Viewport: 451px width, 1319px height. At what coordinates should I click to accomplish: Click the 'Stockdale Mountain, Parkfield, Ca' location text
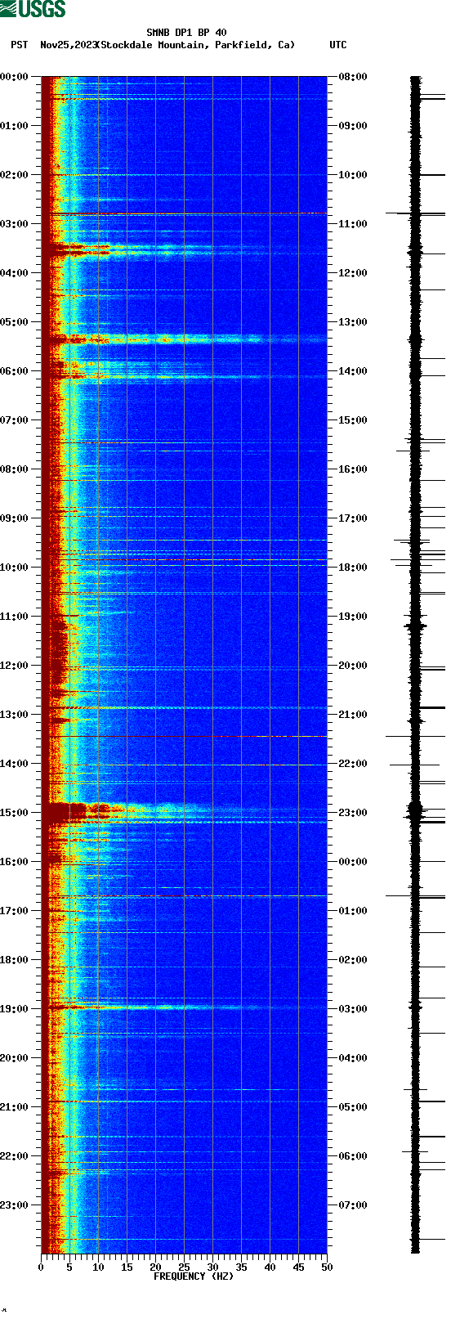pyautogui.click(x=195, y=45)
